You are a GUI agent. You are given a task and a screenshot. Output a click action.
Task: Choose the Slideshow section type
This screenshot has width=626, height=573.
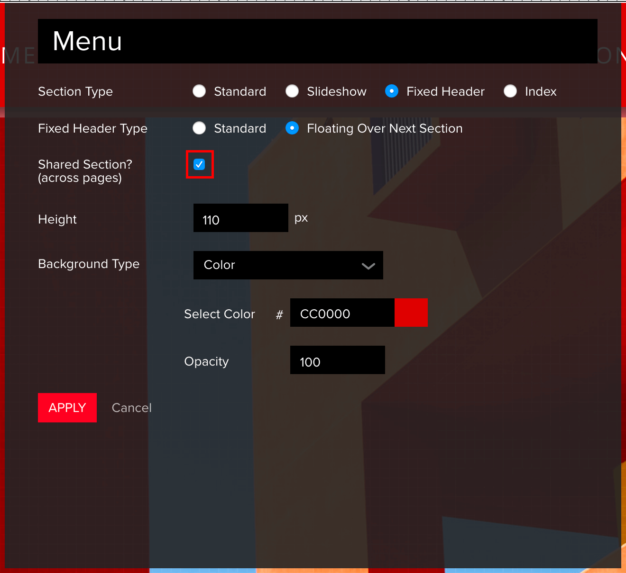pos(292,91)
